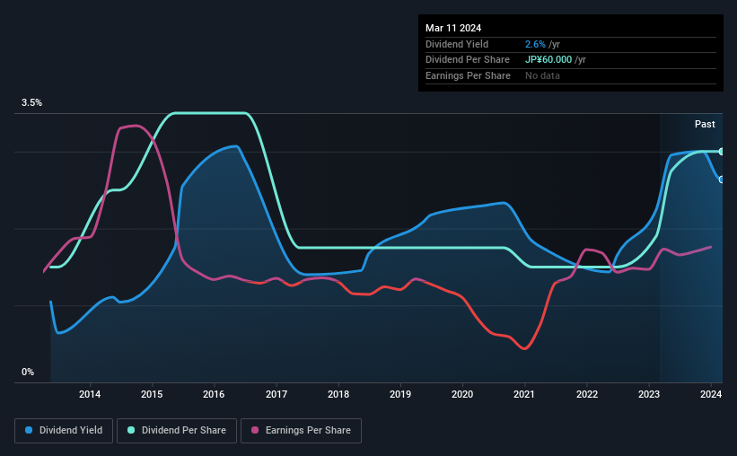Select the 2015 axis label

(152, 394)
